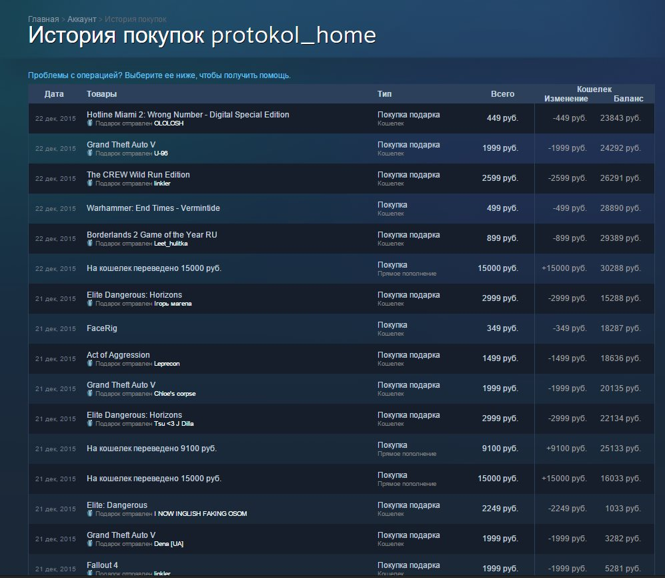Click total 2599 руб. in CREW row

tap(500, 178)
